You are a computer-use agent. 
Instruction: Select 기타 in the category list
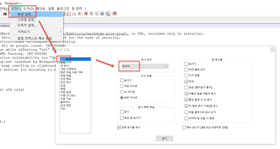click(63, 109)
